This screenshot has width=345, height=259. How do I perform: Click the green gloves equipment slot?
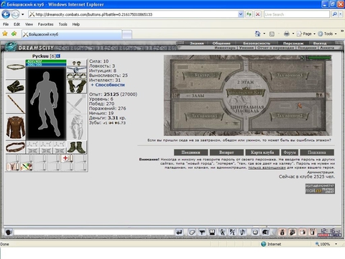click(x=77, y=86)
